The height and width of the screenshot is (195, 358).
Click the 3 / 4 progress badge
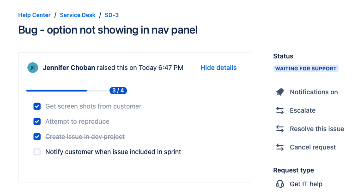pos(118,91)
